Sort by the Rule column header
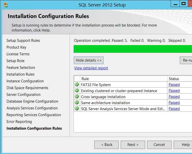192x154 pixels. (123, 78)
